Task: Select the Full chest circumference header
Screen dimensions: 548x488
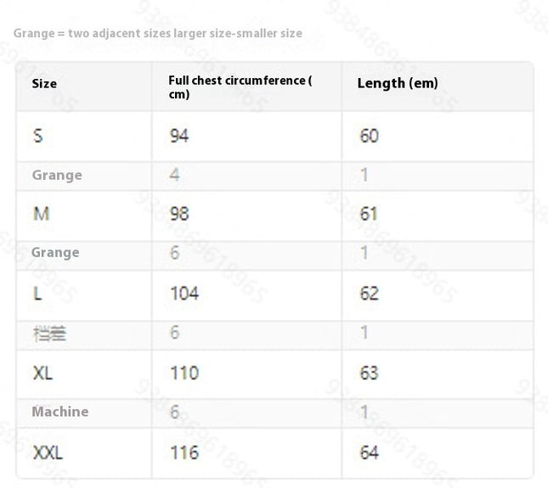Action: [240, 87]
